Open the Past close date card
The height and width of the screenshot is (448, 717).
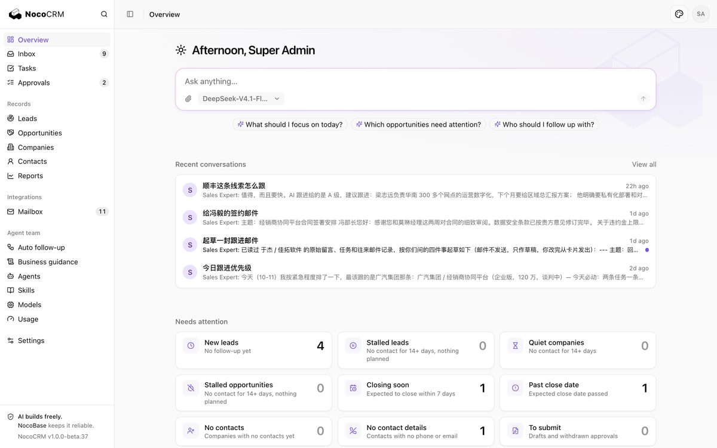(578, 393)
